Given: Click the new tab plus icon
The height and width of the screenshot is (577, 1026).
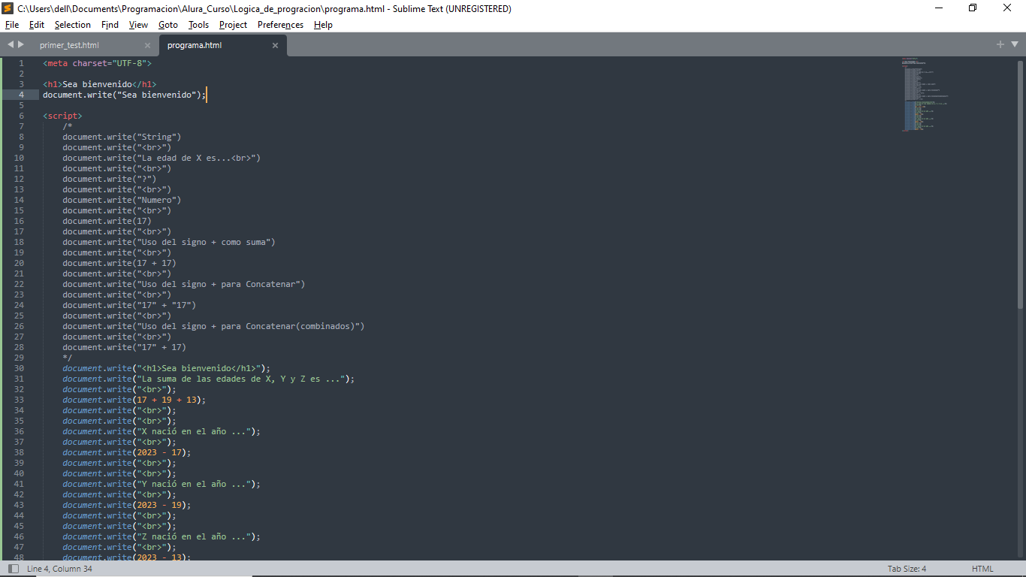Looking at the screenshot, I should click(1000, 44).
